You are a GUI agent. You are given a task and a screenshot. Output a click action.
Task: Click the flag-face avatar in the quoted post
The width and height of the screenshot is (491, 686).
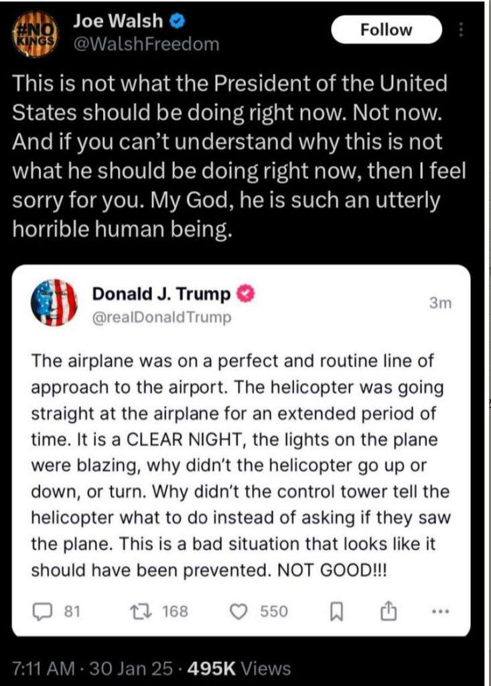point(55,303)
